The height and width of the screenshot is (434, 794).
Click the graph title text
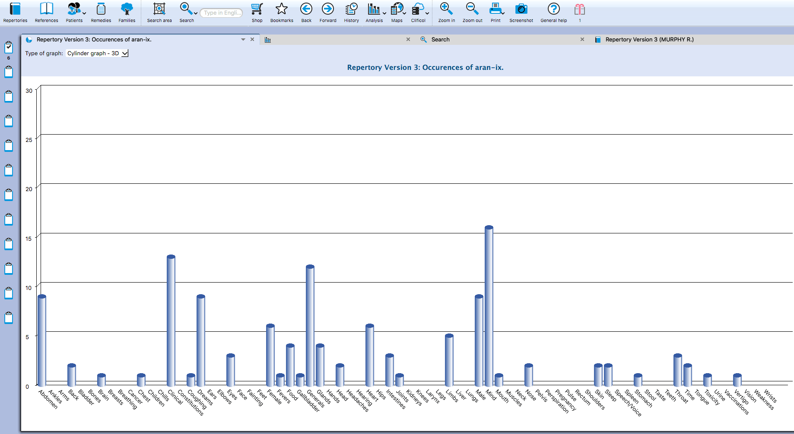[425, 67]
